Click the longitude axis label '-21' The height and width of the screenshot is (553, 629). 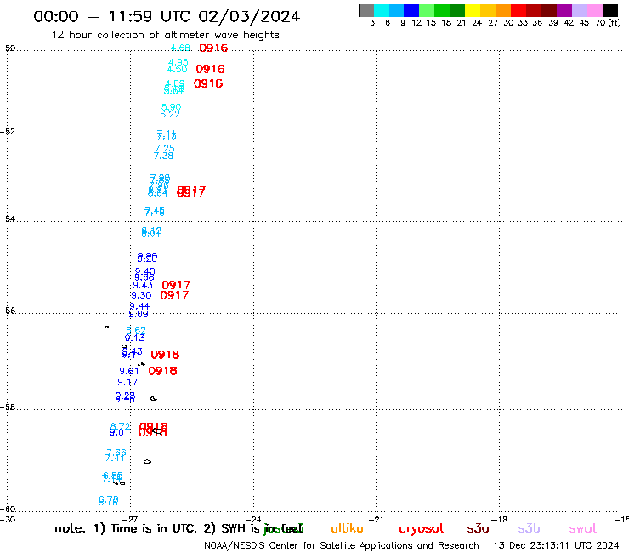(377, 519)
